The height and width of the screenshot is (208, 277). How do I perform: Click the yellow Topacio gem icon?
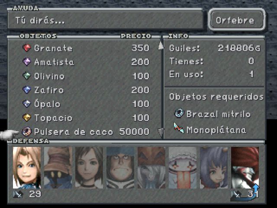(x=27, y=117)
